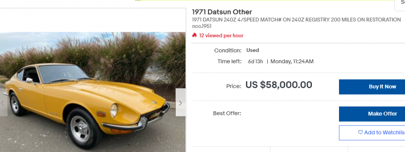The height and width of the screenshot is (152, 405).
Task: Click the "Condition:" label
Action: tap(228, 51)
